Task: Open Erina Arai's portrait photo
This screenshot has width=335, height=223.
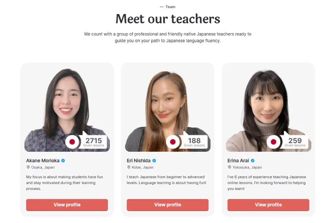Action: tap(268, 109)
